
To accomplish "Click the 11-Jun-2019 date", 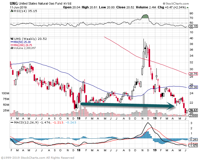I will pos(18,7).
